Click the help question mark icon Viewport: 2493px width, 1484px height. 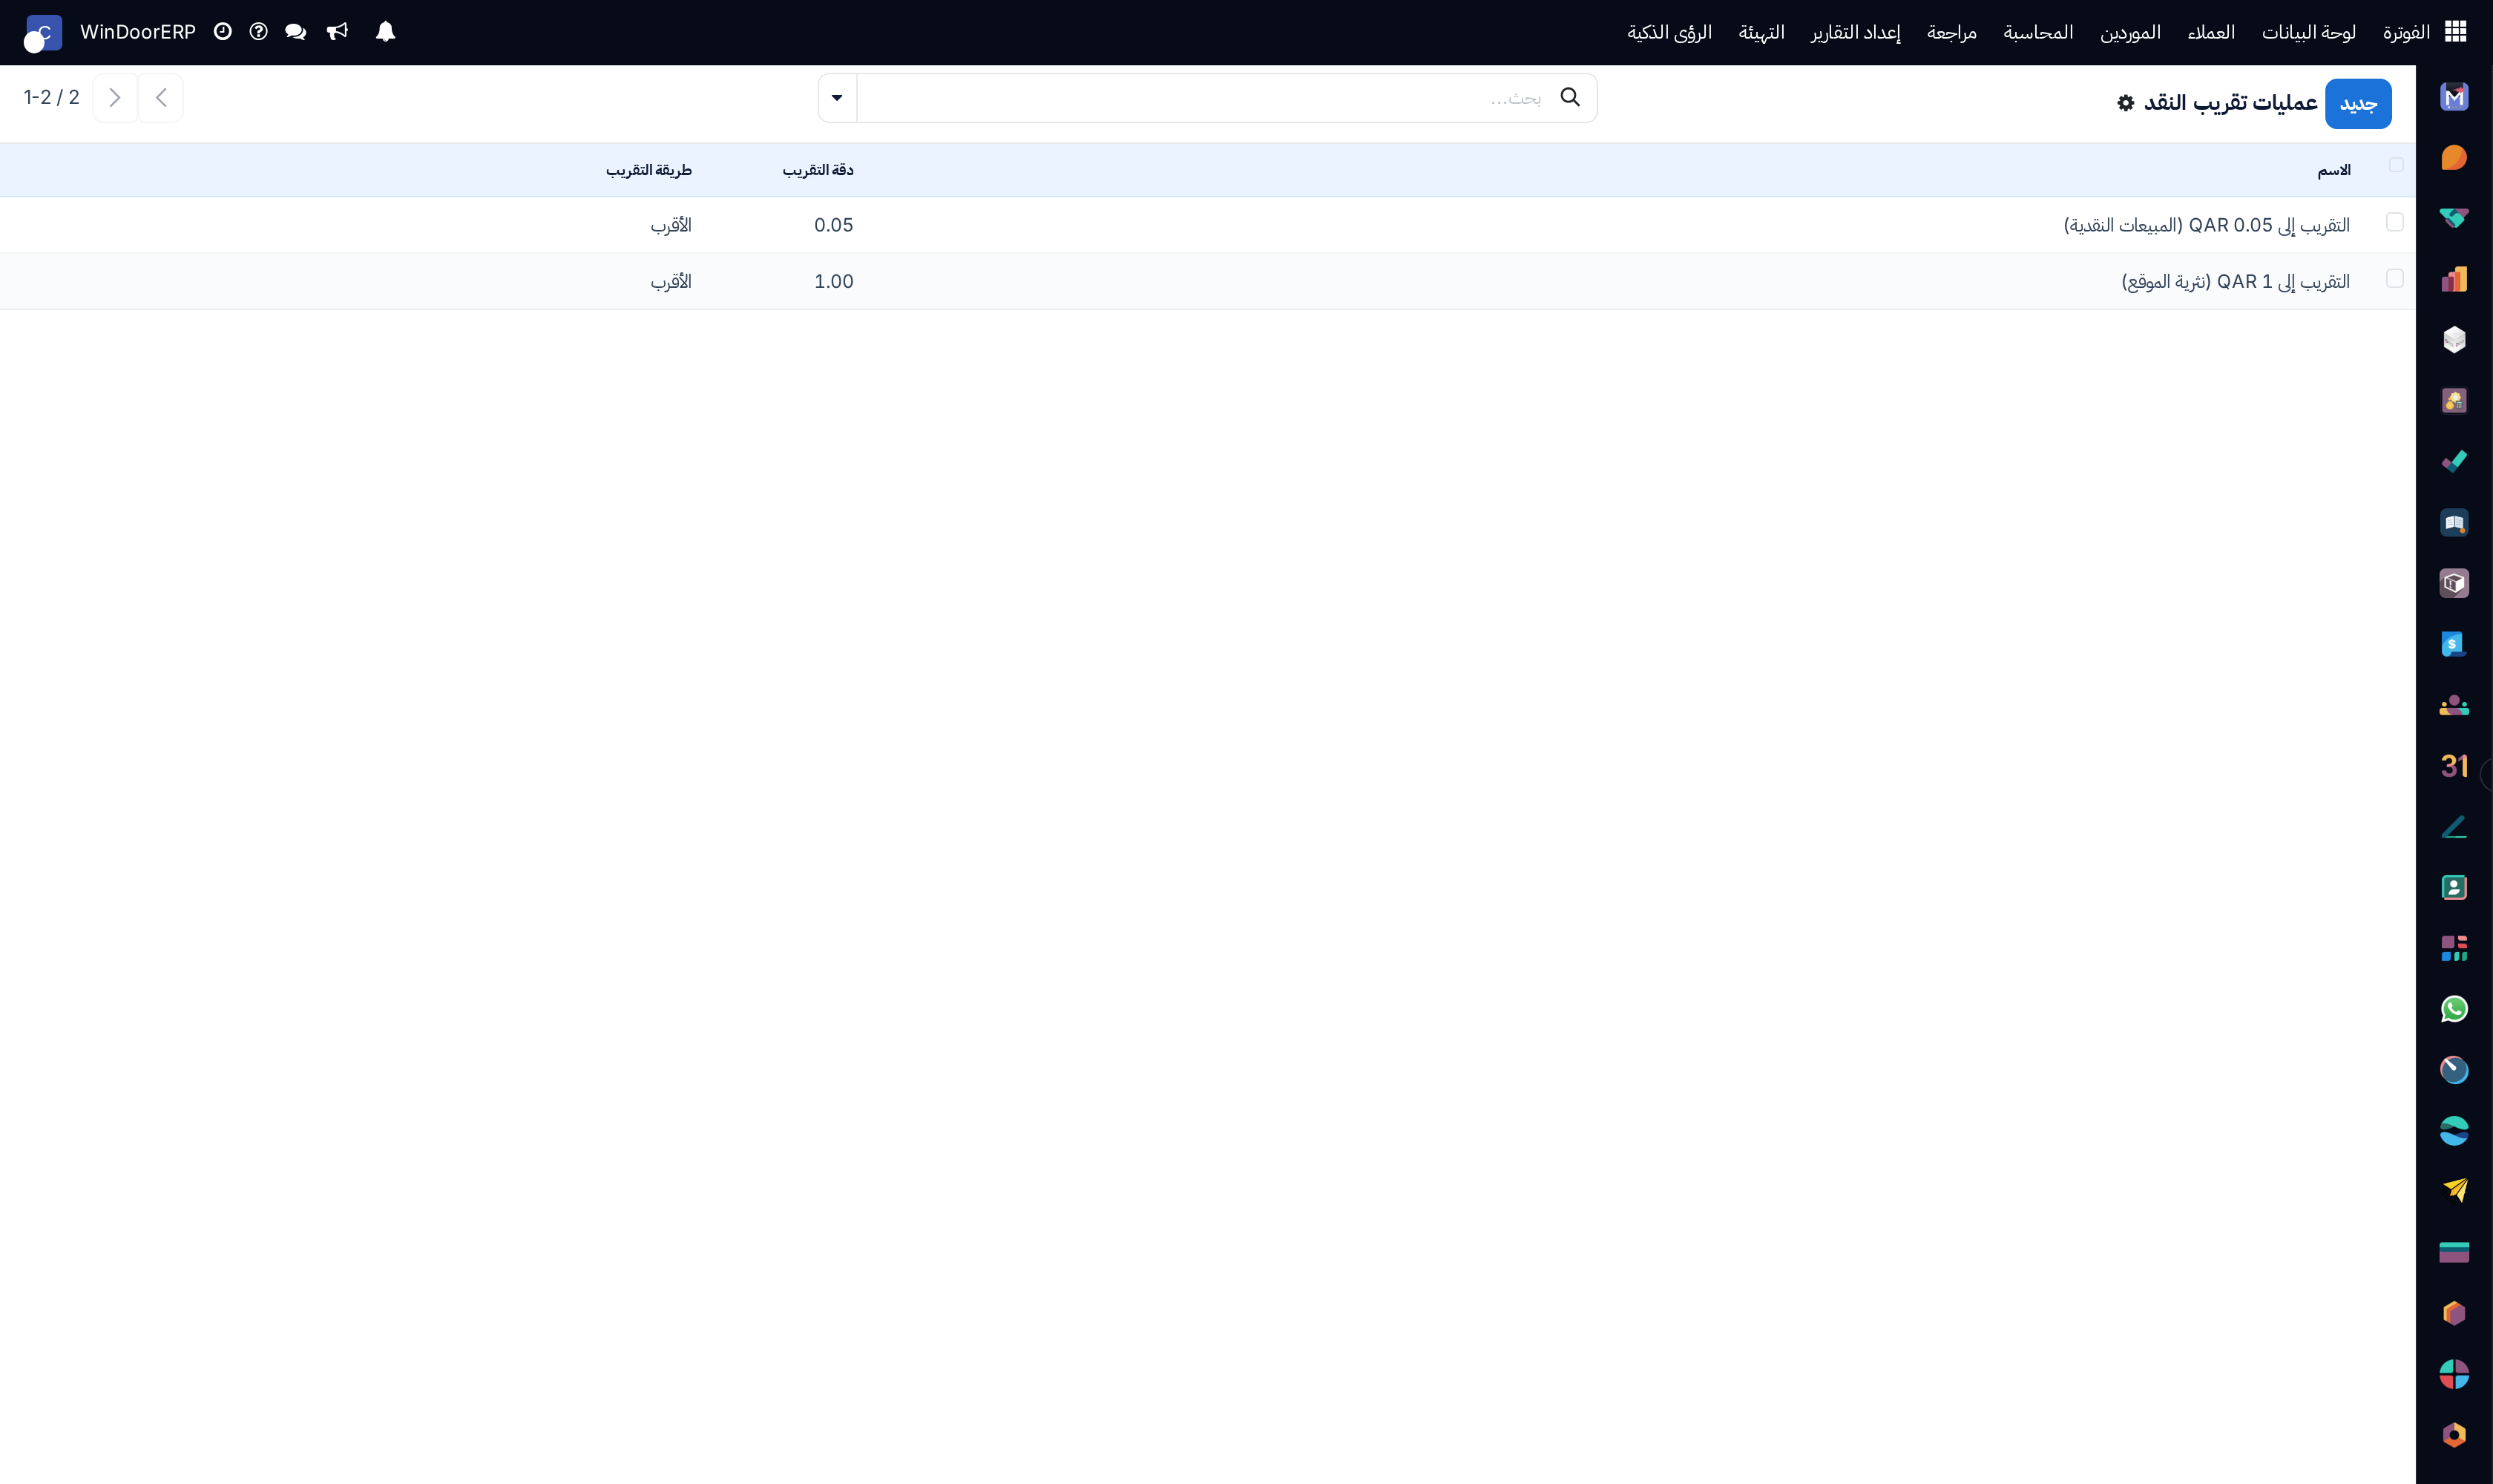point(259,32)
